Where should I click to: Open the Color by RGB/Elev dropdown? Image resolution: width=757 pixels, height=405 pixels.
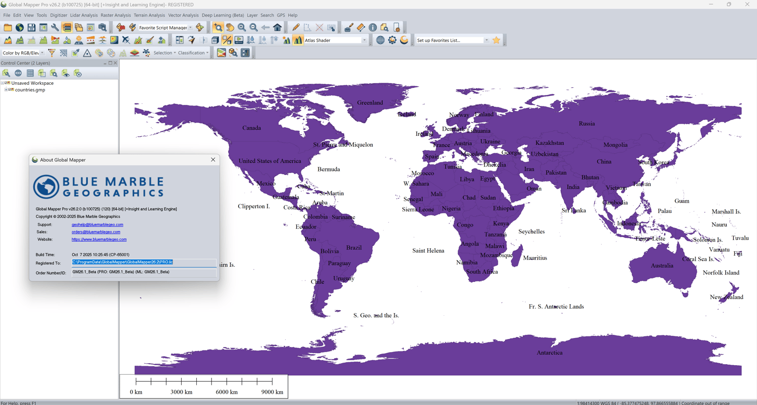point(42,53)
